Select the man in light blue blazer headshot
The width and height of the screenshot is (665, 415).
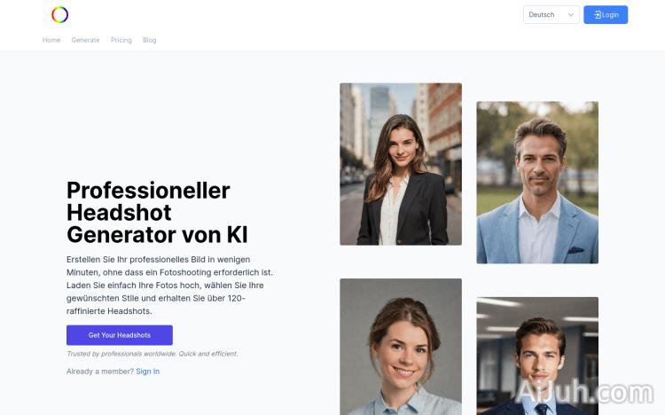[537, 183]
